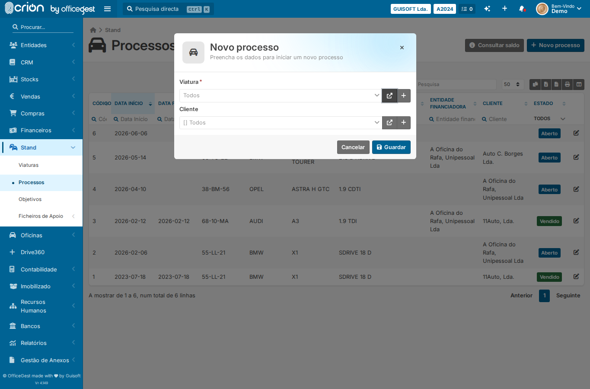Add new Cliente with plus icon
Screen dimensions: 590x389
404,123
